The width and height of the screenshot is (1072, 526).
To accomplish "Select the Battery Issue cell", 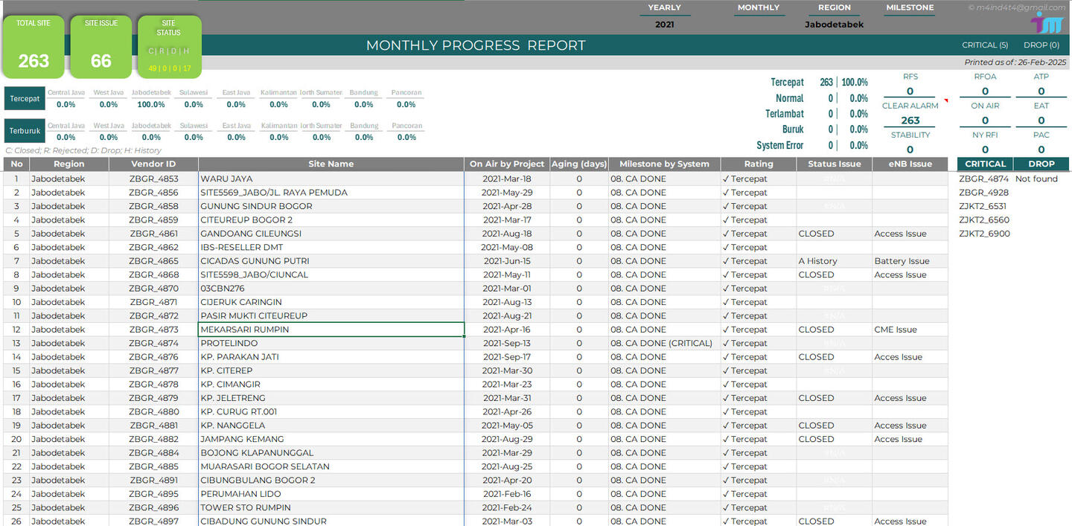I will click(x=910, y=261).
